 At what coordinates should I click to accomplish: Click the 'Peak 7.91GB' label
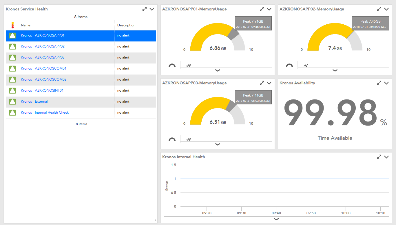(x=253, y=21)
